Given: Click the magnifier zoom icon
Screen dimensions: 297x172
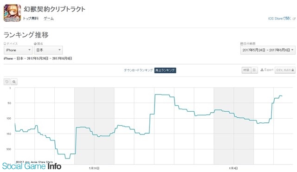Looking at the screenshot, I should tap(14, 82).
